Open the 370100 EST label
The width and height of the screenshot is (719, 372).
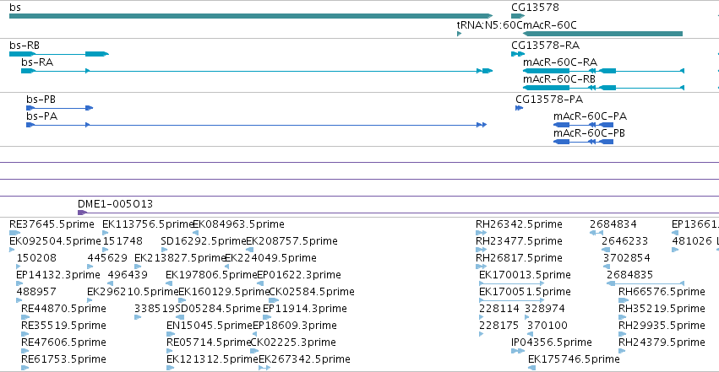pyautogui.click(x=547, y=326)
